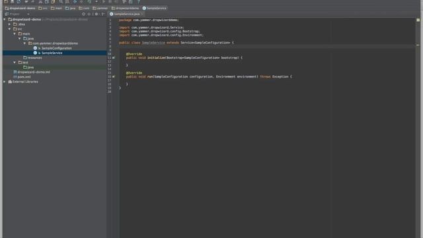The height and width of the screenshot is (238, 423).
Task: Click the SampleService class icon in tree
Action: (35, 53)
